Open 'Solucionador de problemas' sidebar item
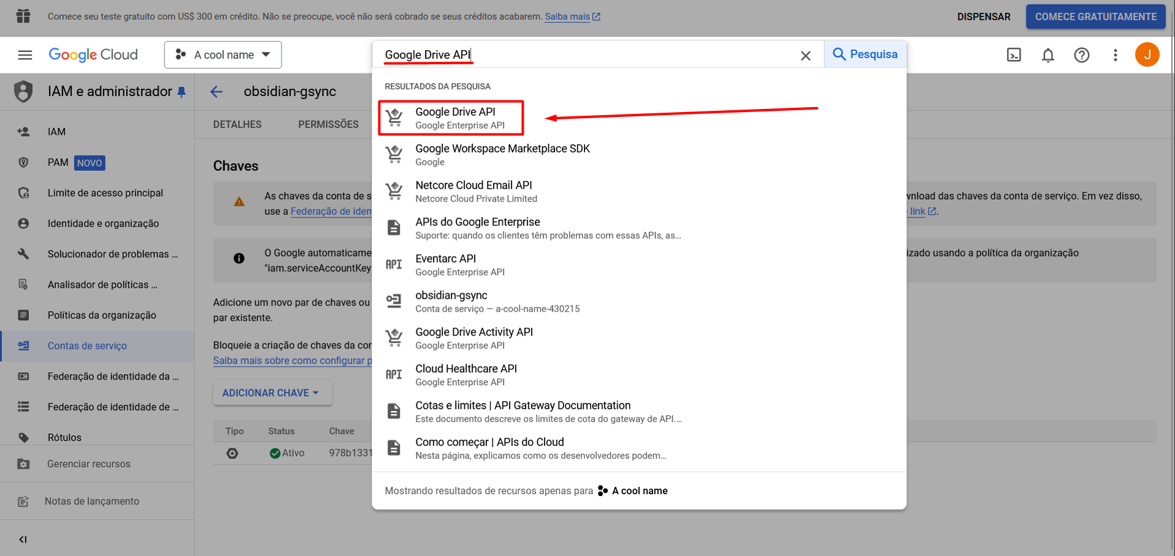This screenshot has width=1175, height=556. [98, 254]
